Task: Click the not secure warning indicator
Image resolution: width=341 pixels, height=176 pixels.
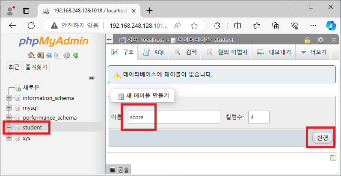Action: [74, 26]
